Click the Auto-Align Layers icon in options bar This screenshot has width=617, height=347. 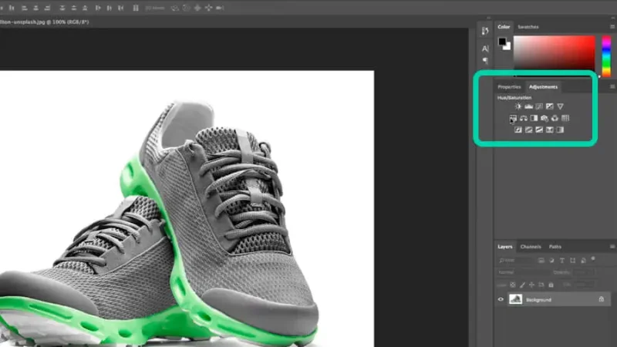coord(136,8)
